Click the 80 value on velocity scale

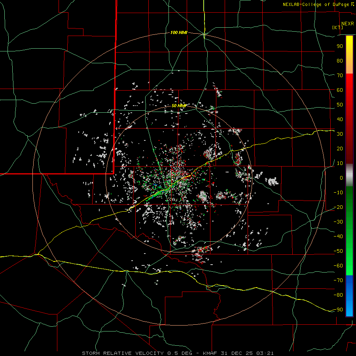tap(340, 61)
